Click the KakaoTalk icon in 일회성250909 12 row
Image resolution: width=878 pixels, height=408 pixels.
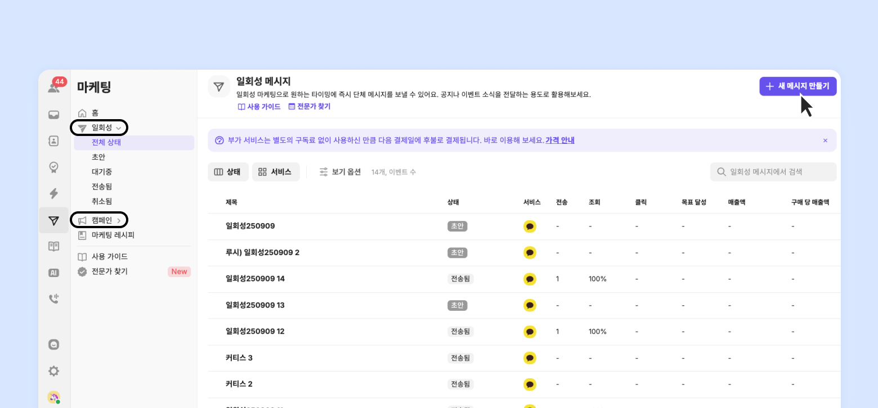coord(530,332)
